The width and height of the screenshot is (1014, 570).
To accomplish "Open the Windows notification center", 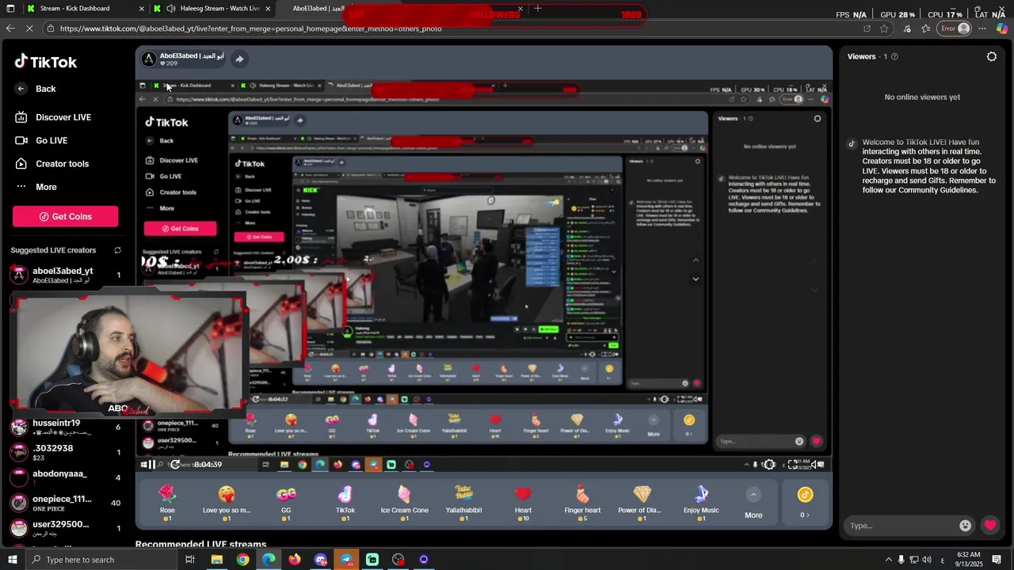I will pos(997,560).
